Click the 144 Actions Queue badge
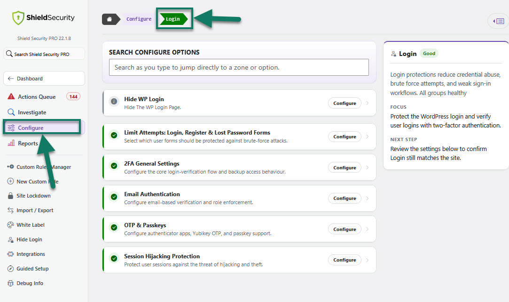The image size is (509, 302). [x=73, y=96]
